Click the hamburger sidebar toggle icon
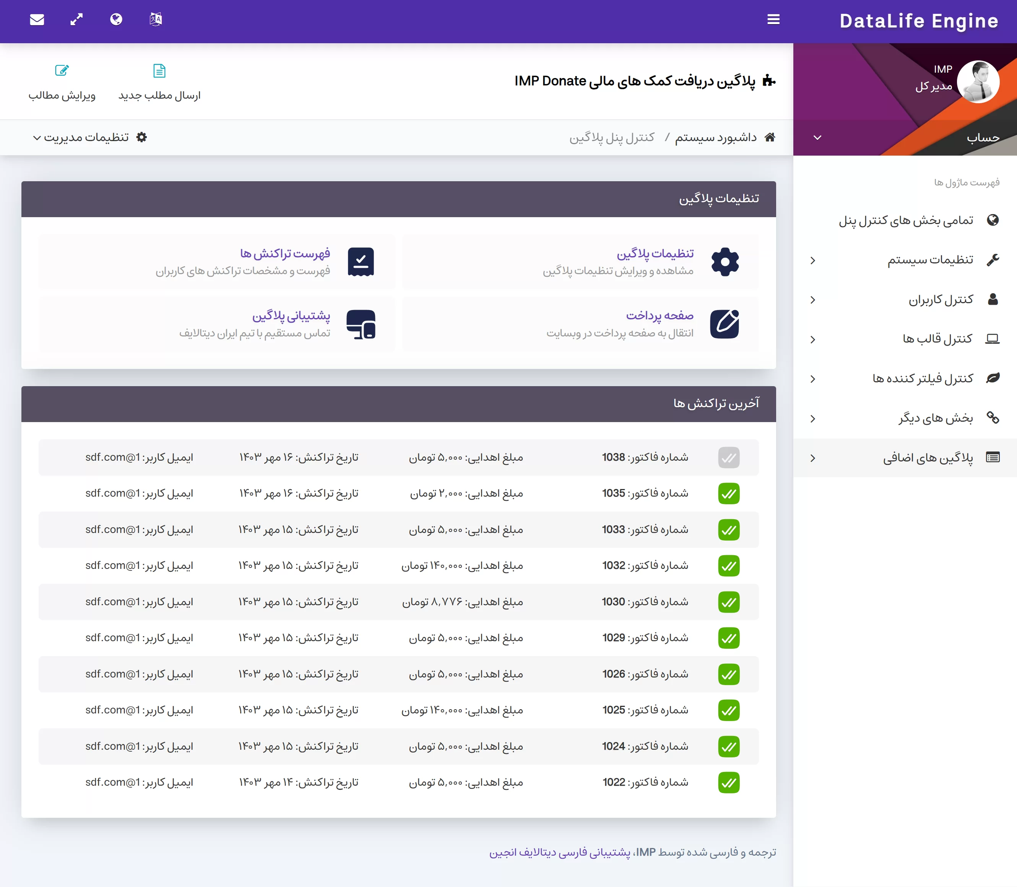 [773, 20]
